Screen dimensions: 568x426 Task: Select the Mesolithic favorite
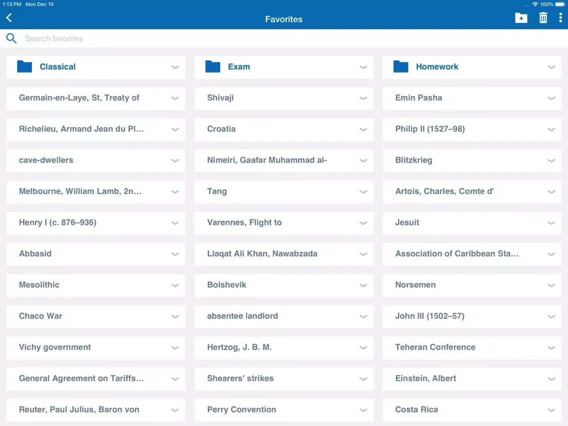[39, 285]
